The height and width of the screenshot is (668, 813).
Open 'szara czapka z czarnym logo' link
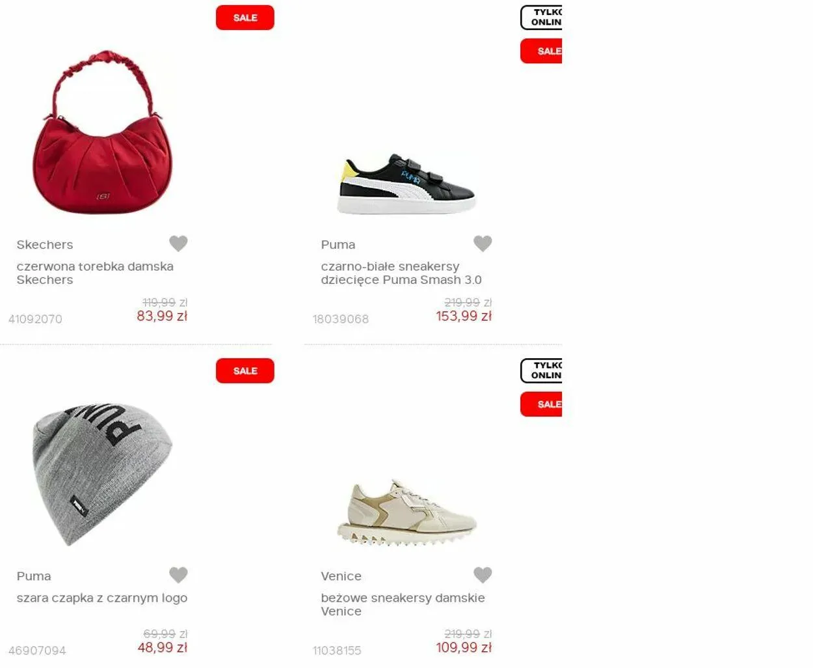pyautogui.click(x=102, y=598)
